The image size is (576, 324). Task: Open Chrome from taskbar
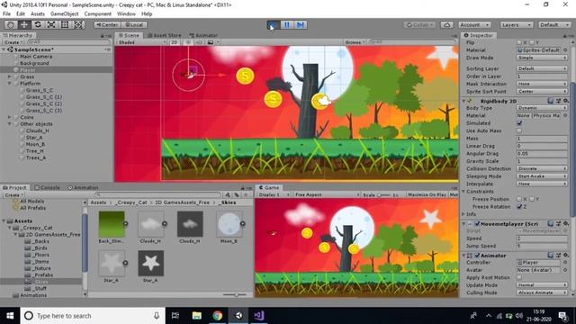tap(218, 316)
